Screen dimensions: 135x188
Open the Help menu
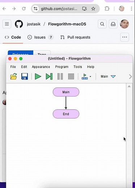click(91, 67)
